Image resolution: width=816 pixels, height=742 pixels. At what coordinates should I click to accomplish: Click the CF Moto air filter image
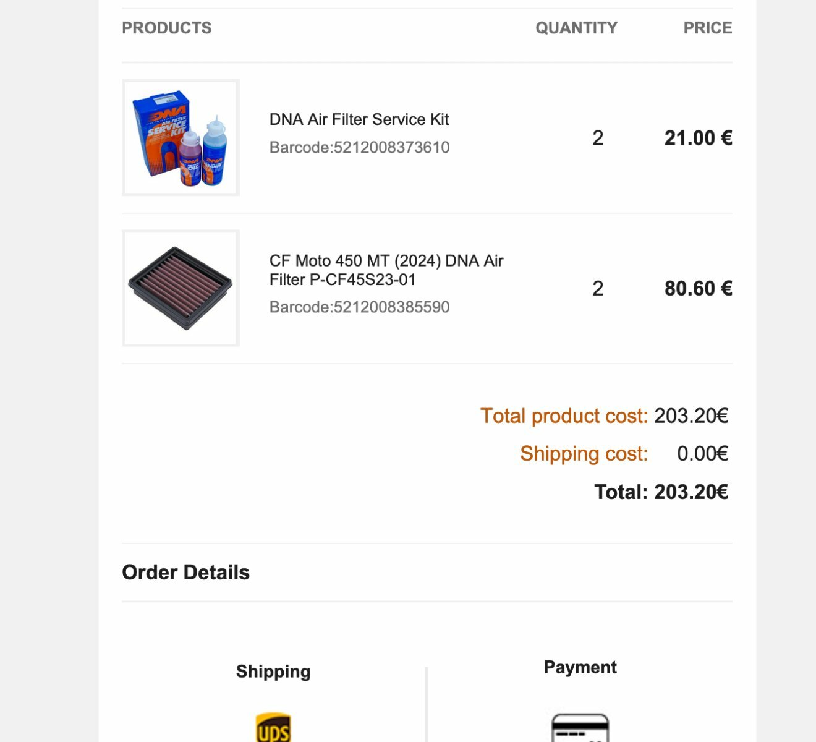pos(181,288)
